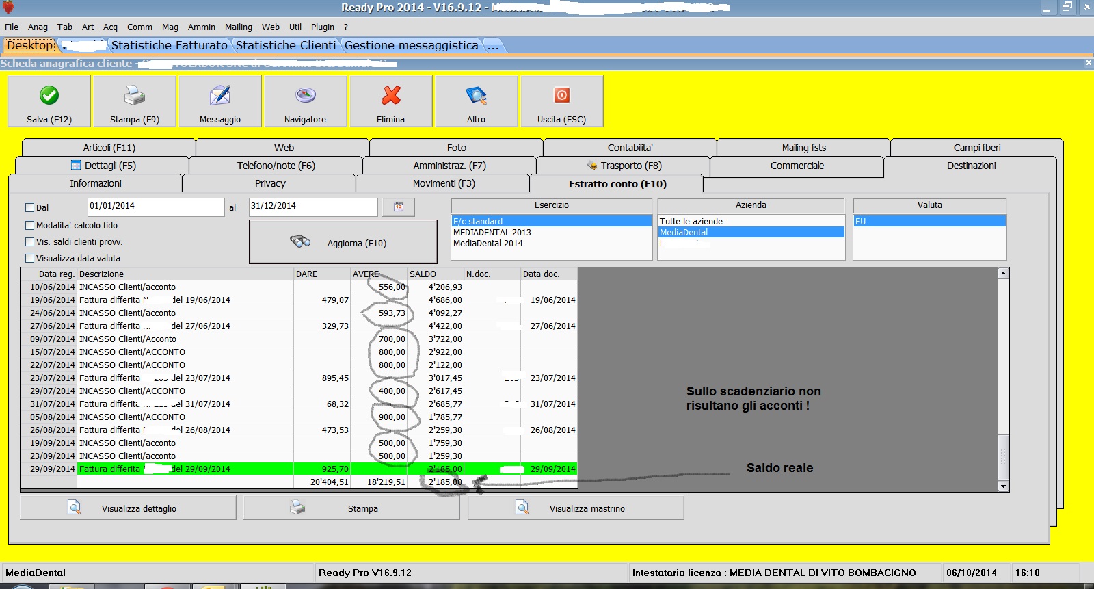Click the Visualizza dettaglio button
1094x589 pixels.
pyautogui.click(x=128, y=508)
